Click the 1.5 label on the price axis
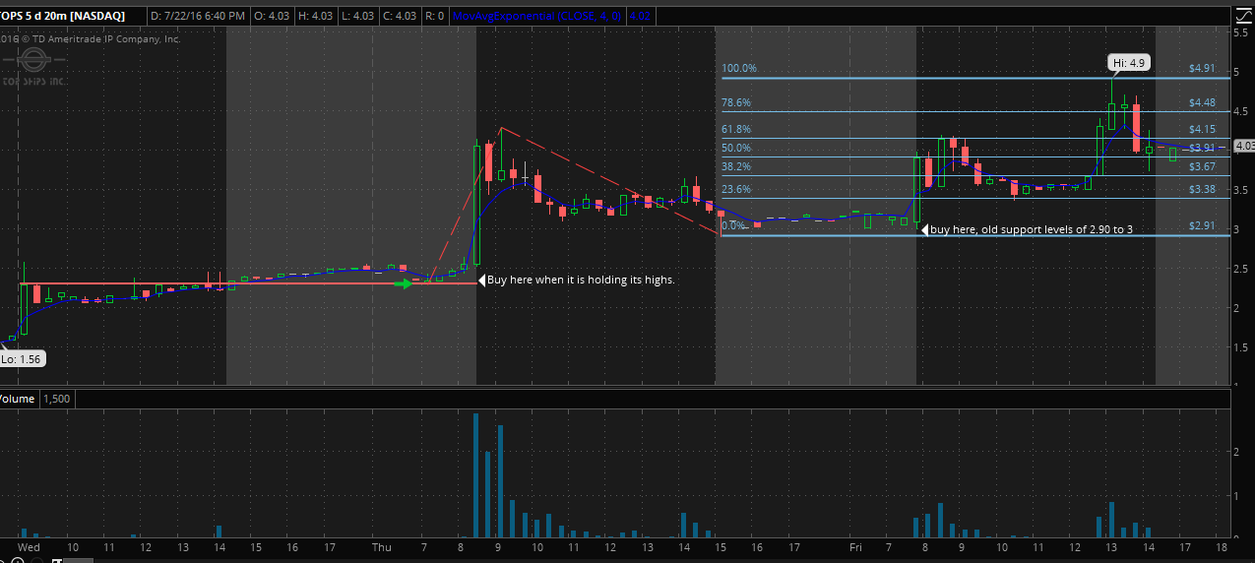 point(1242,347)
